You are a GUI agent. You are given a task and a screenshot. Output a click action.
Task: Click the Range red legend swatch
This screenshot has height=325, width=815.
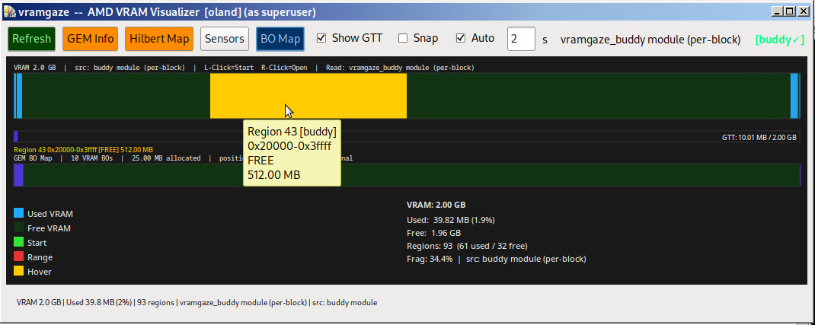[19, 257]
